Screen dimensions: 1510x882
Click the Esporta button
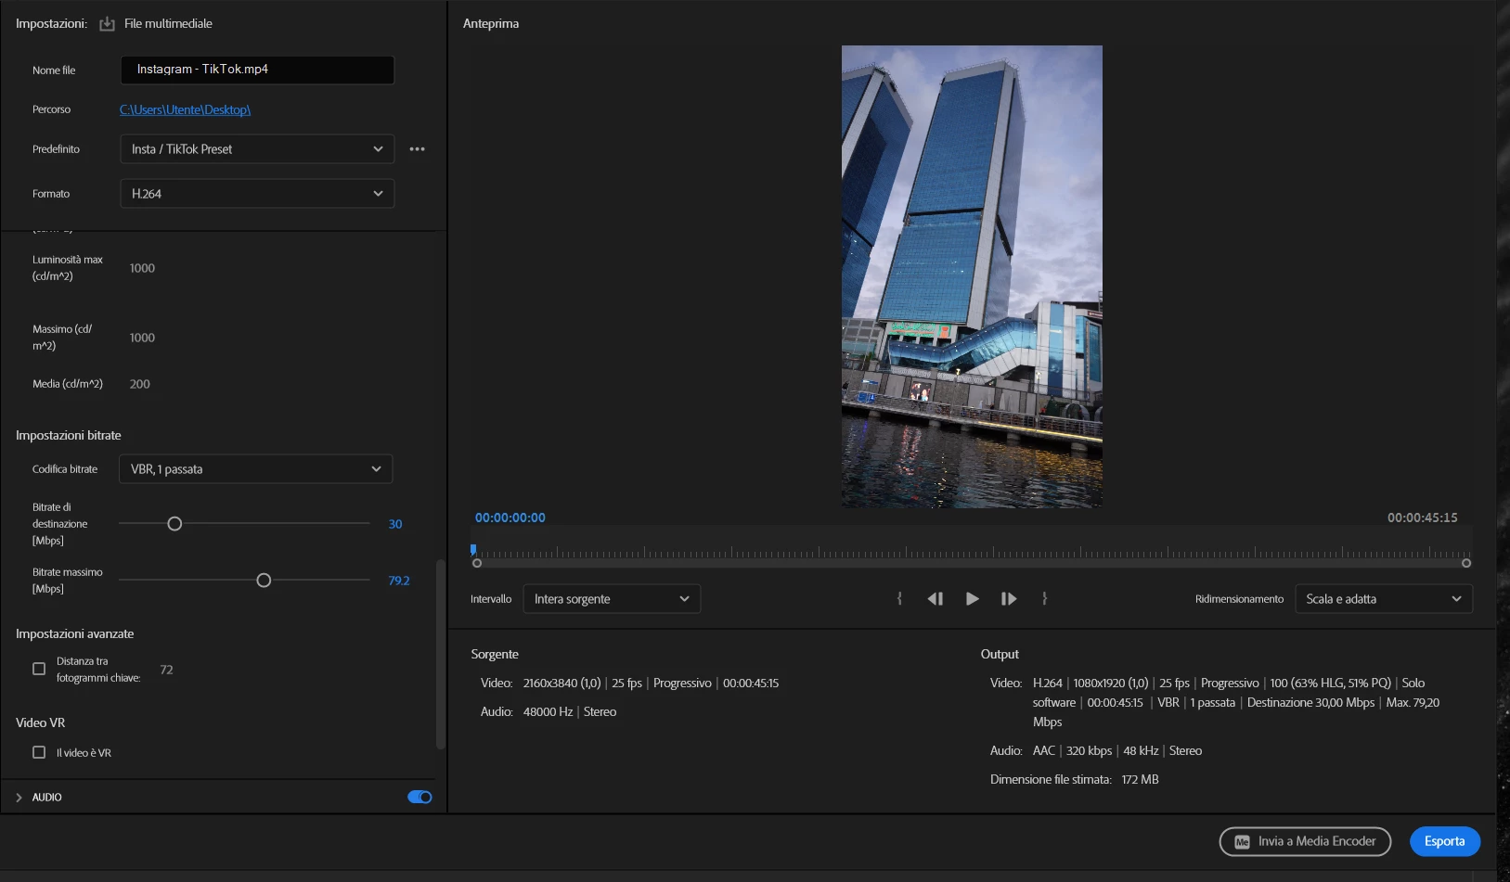[x=1444, y=841]
